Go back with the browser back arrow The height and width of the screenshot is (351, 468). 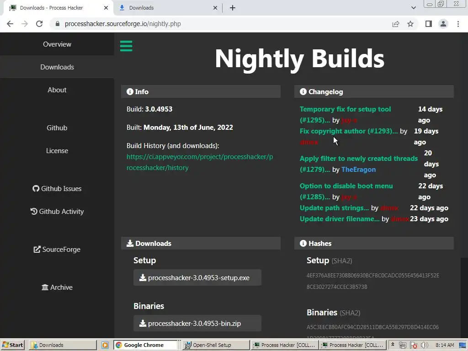click(10, 24)
